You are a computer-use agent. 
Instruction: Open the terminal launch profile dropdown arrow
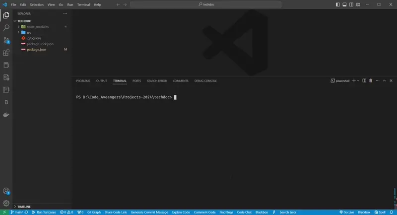pos(358,80)
